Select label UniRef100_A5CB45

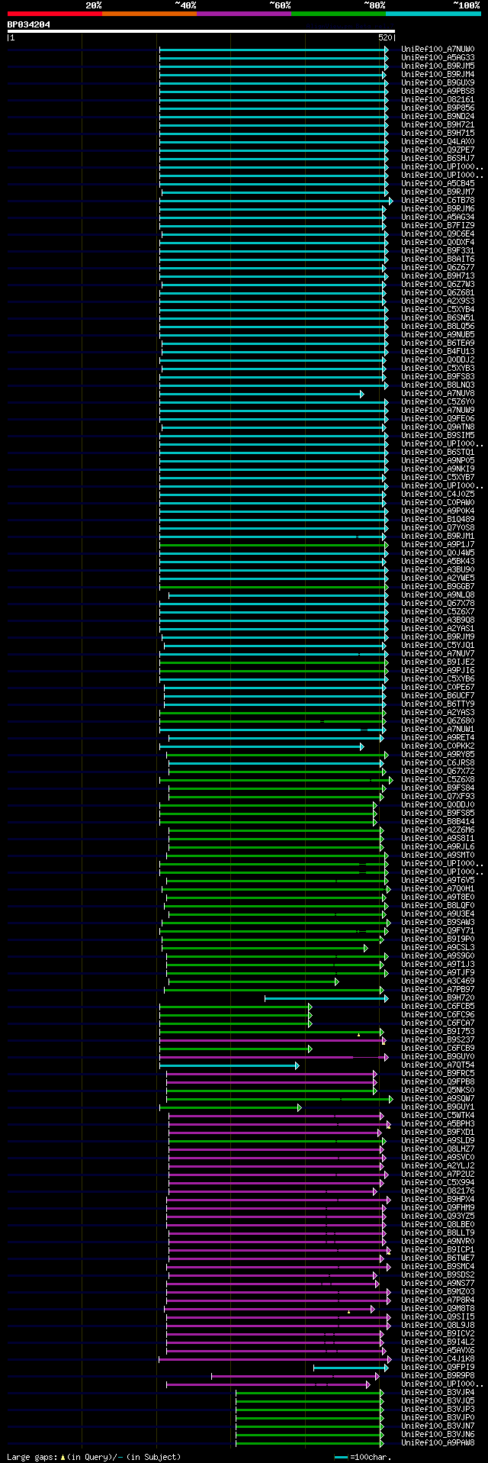pos(438,184)
